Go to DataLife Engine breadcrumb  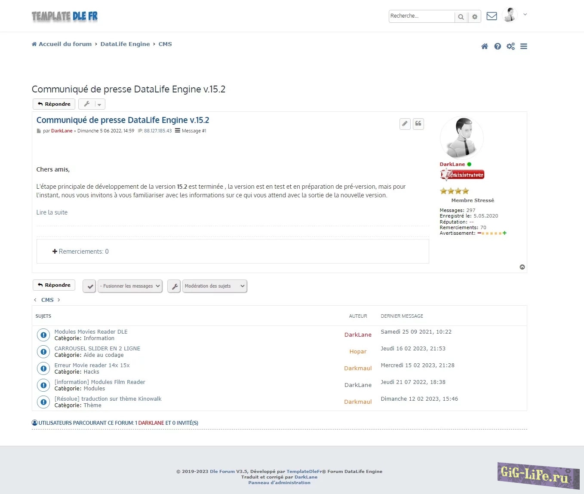(125, 44)
